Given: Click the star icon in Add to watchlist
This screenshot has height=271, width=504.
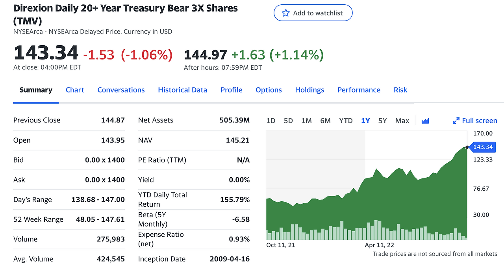Looking at the screenshot, I should (286, 13).
